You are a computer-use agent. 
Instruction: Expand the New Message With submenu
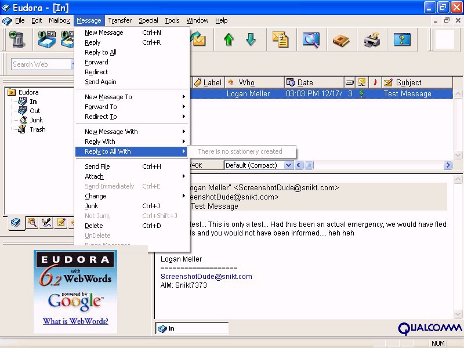tap(133, 132)
